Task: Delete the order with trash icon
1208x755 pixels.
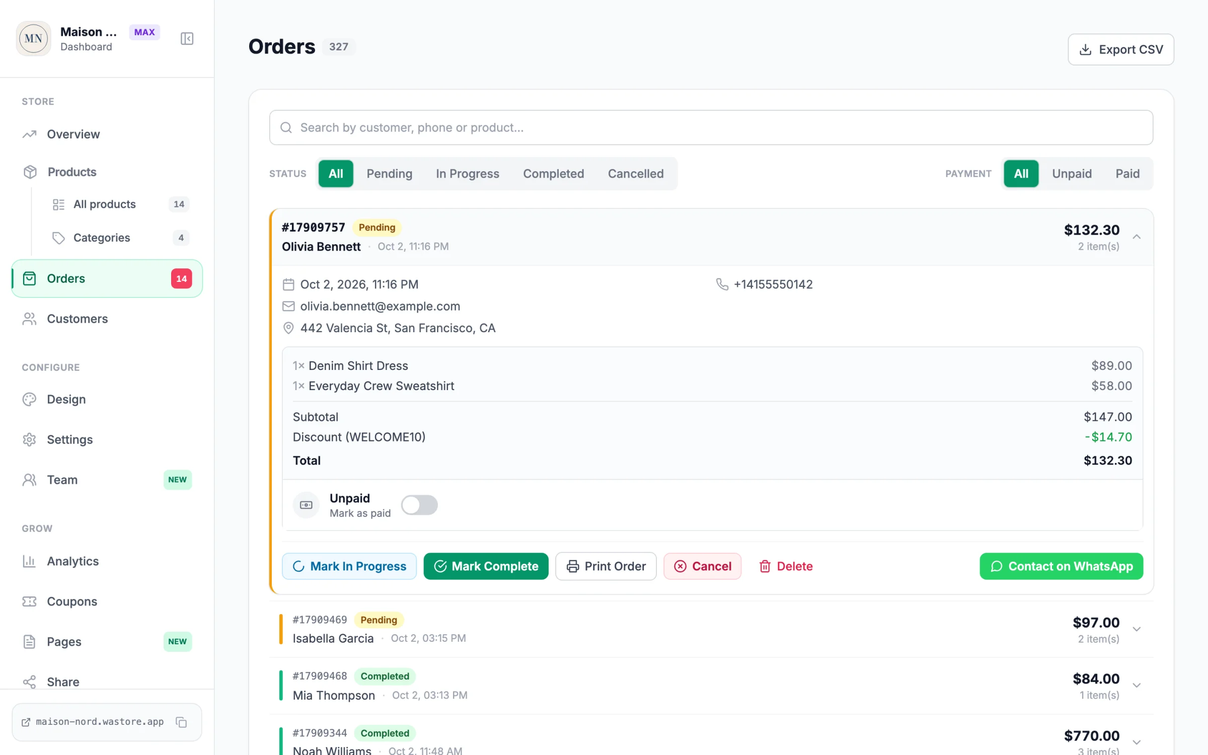Action: tap(786, 566)
